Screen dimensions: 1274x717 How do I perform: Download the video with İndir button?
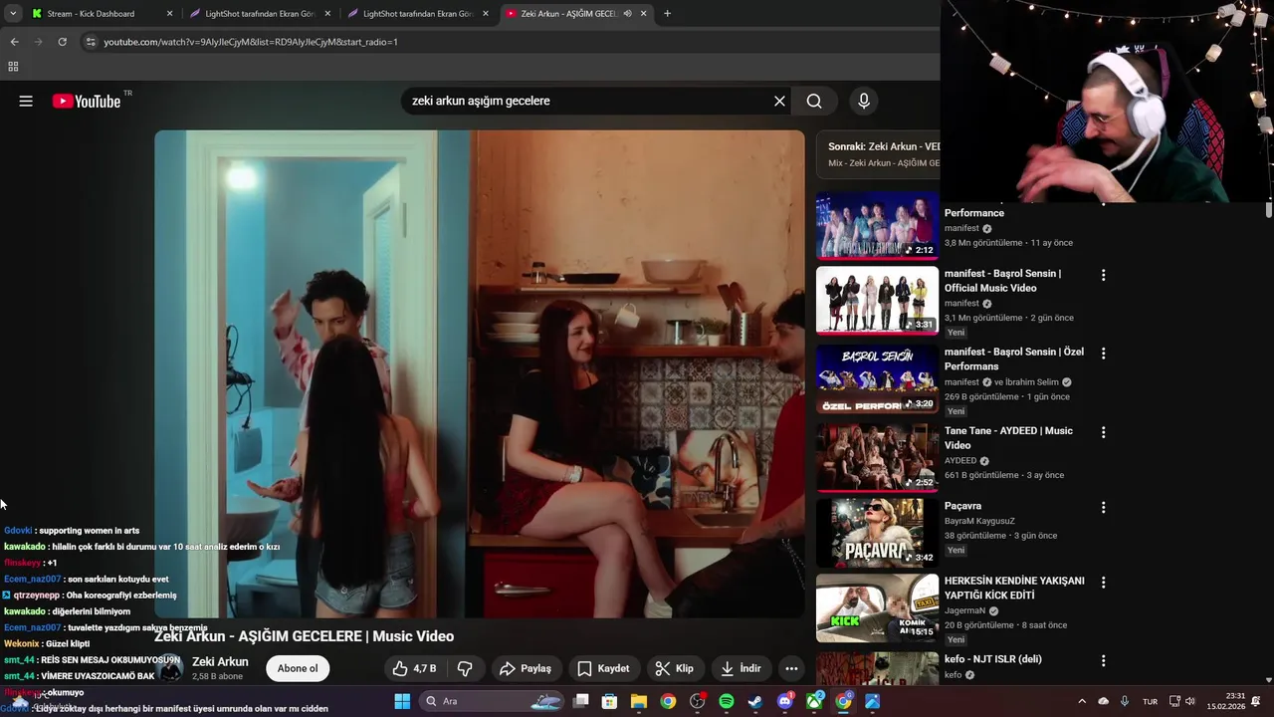(741, 668)
